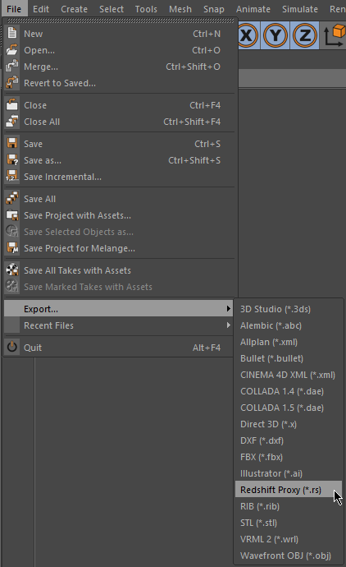Toggle the X axis lock icon

(247, 35)
